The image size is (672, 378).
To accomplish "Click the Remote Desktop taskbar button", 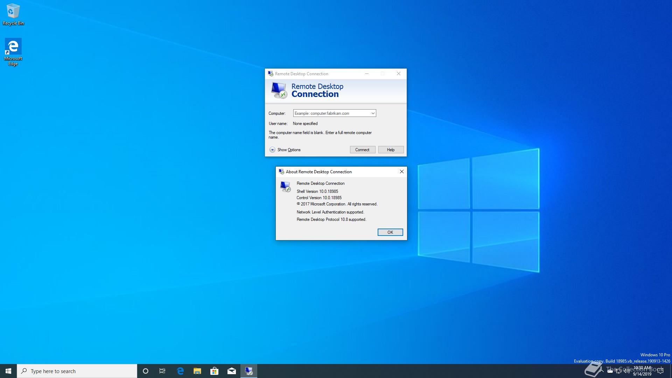I will [x=249, y=371].
